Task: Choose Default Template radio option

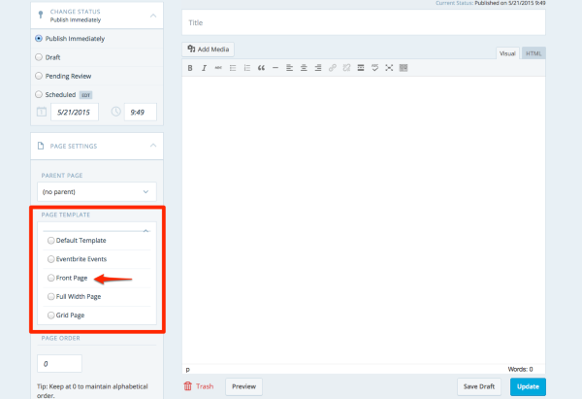Action: point(50,241)
